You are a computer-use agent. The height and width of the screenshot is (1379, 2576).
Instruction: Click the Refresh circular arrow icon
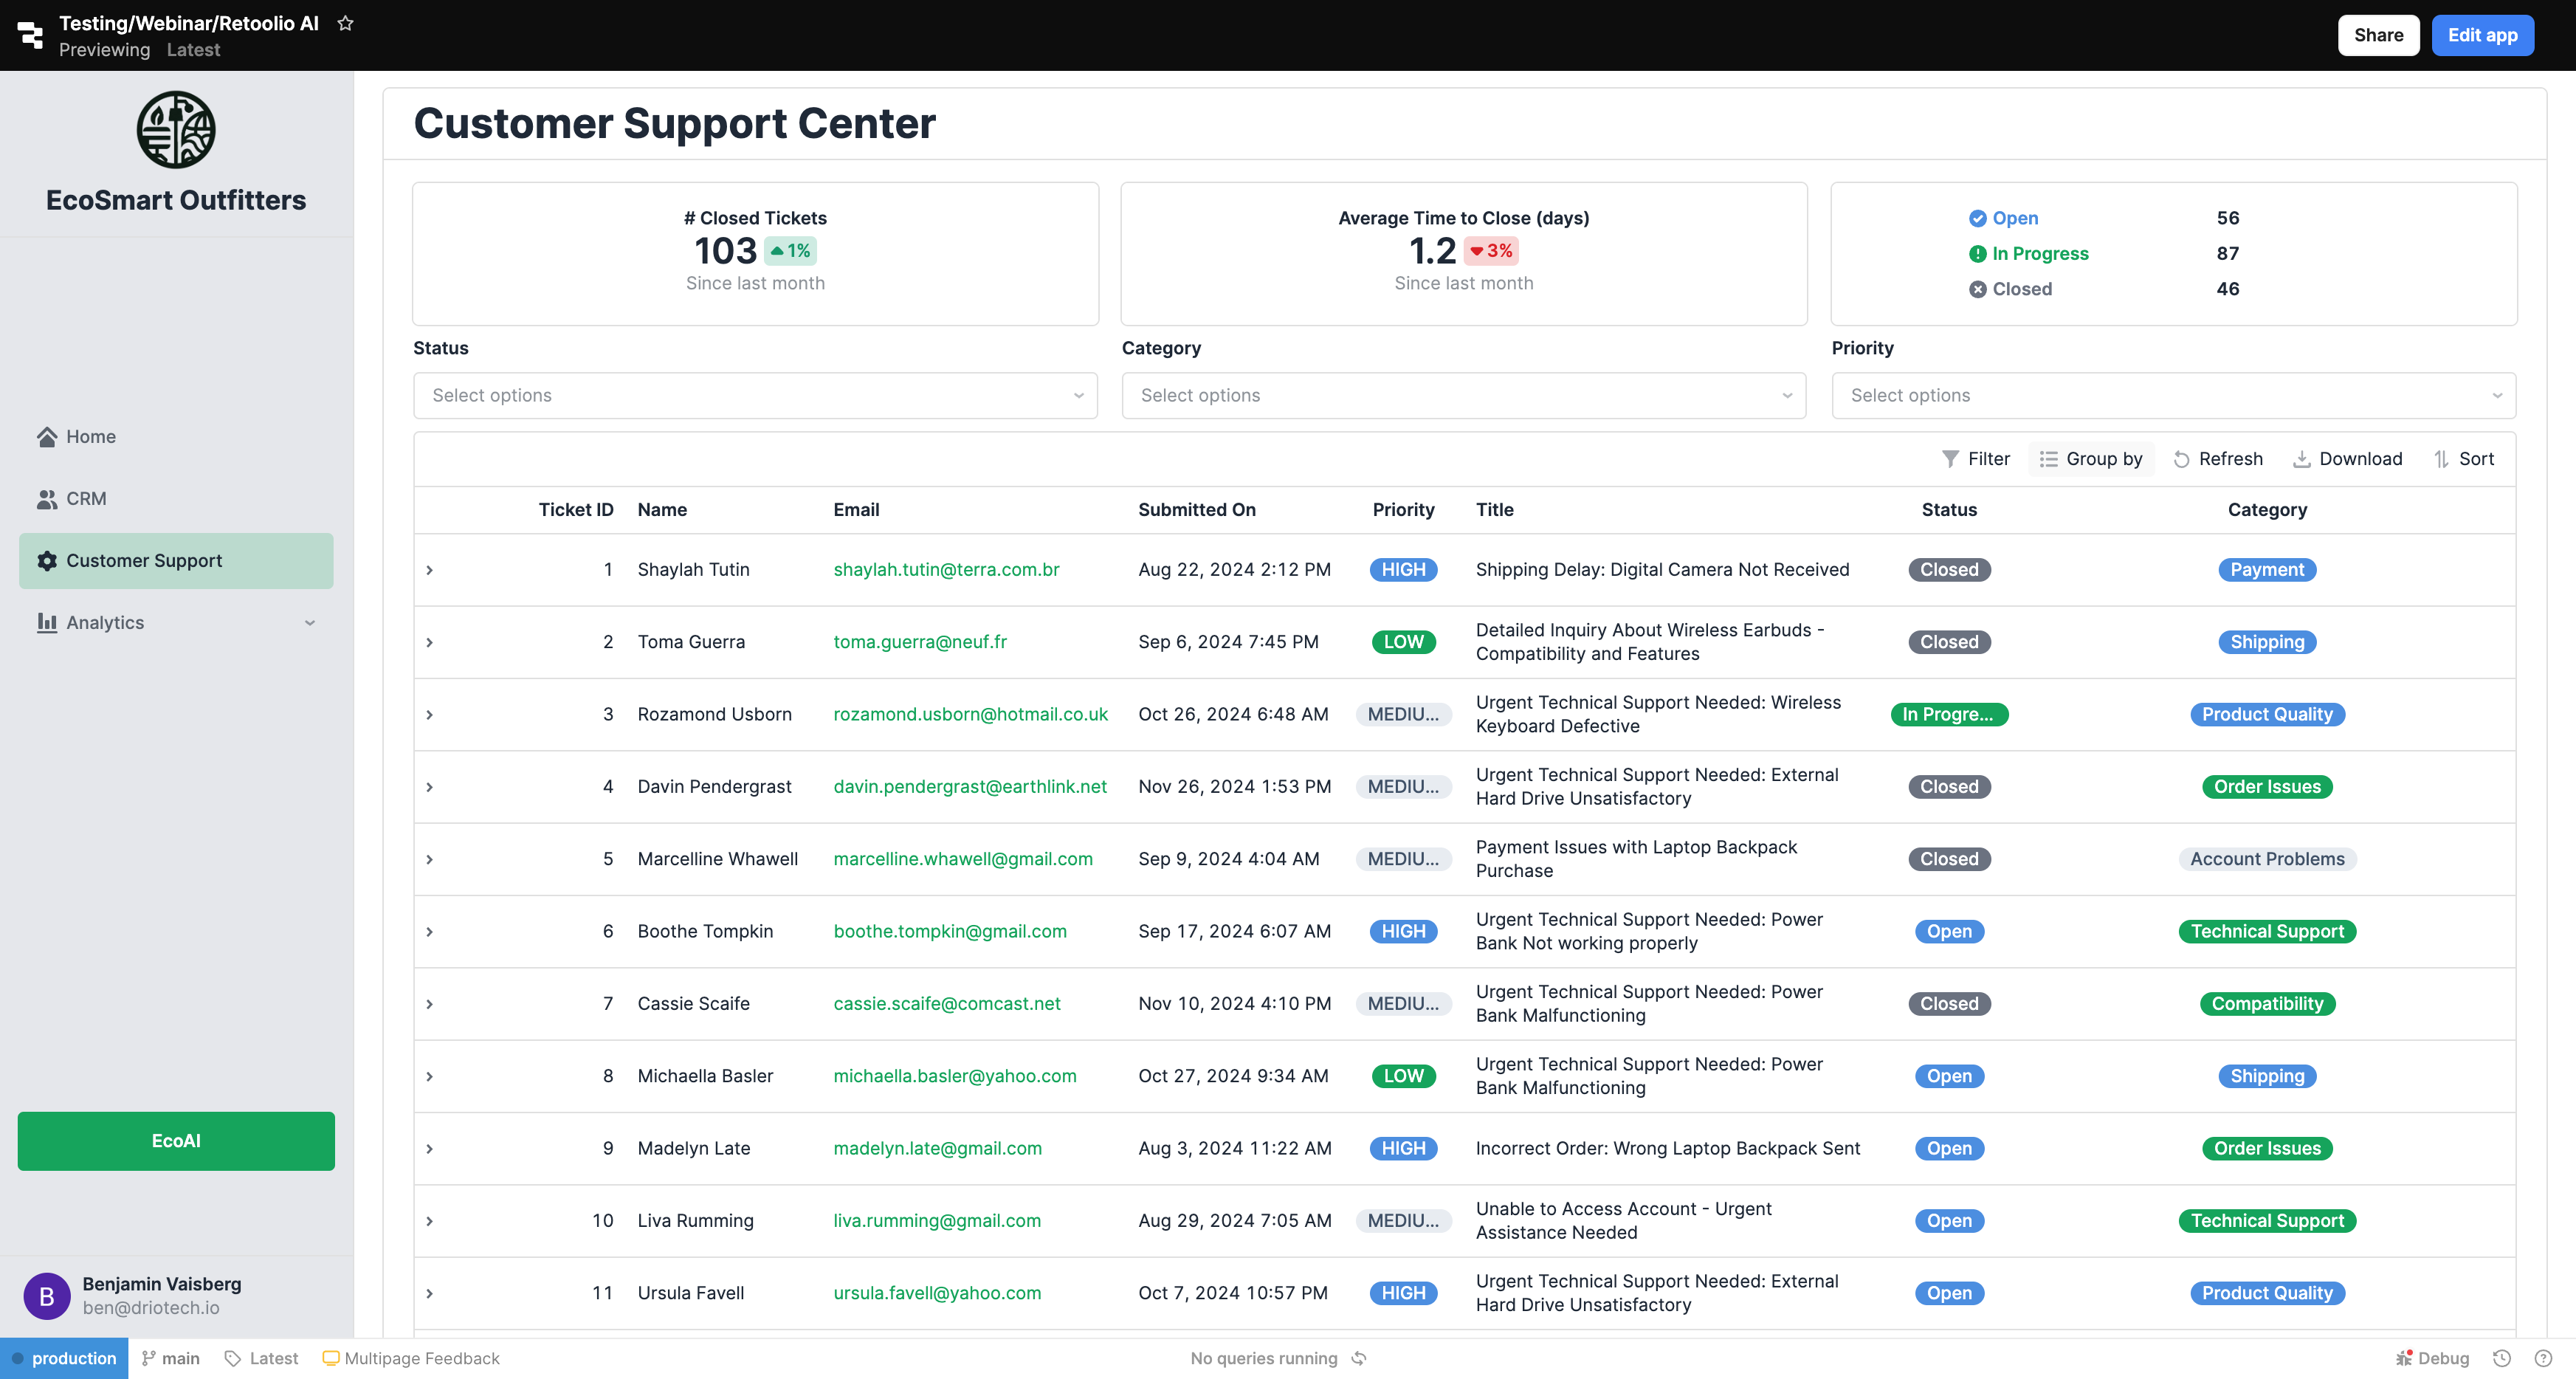click(2181, 459)
